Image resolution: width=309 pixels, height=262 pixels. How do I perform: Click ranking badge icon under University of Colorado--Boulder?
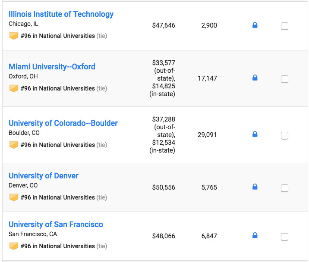(14, 145)
